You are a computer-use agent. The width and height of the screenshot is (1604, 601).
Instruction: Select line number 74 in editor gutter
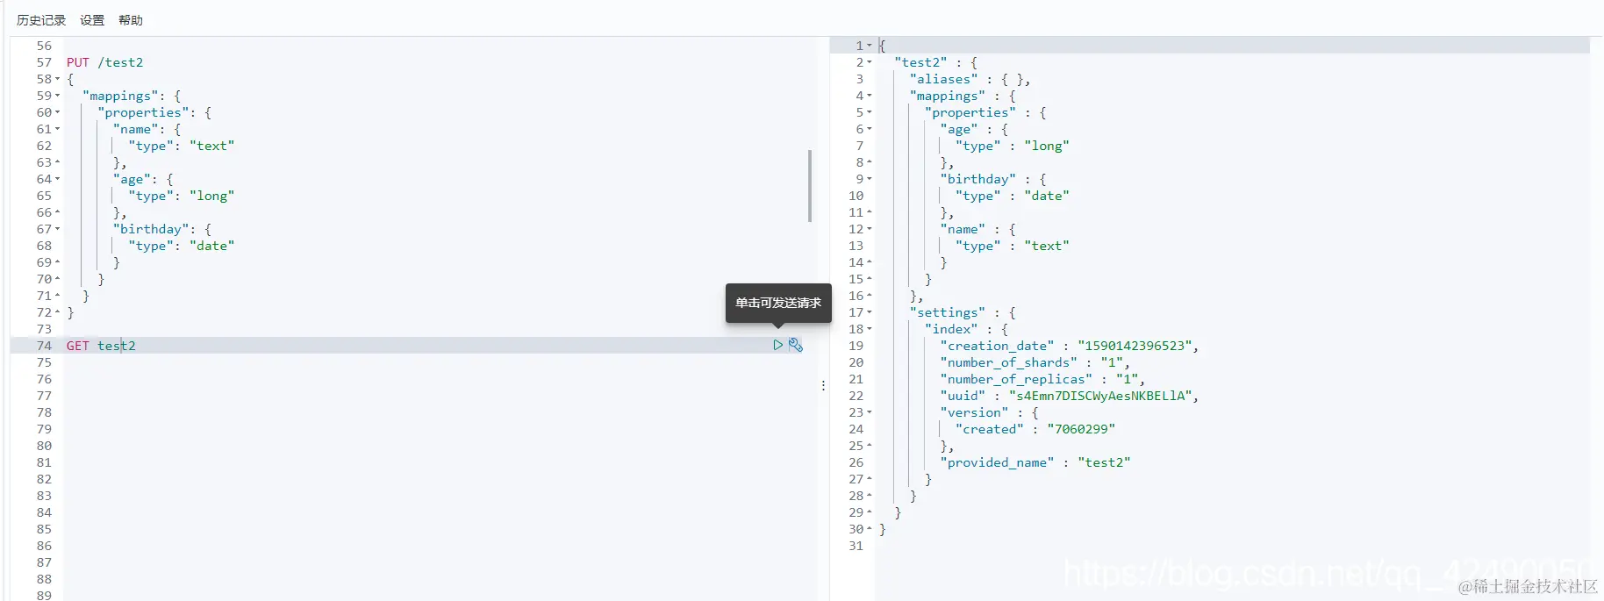pyautogui.click(x=44, y=346)
